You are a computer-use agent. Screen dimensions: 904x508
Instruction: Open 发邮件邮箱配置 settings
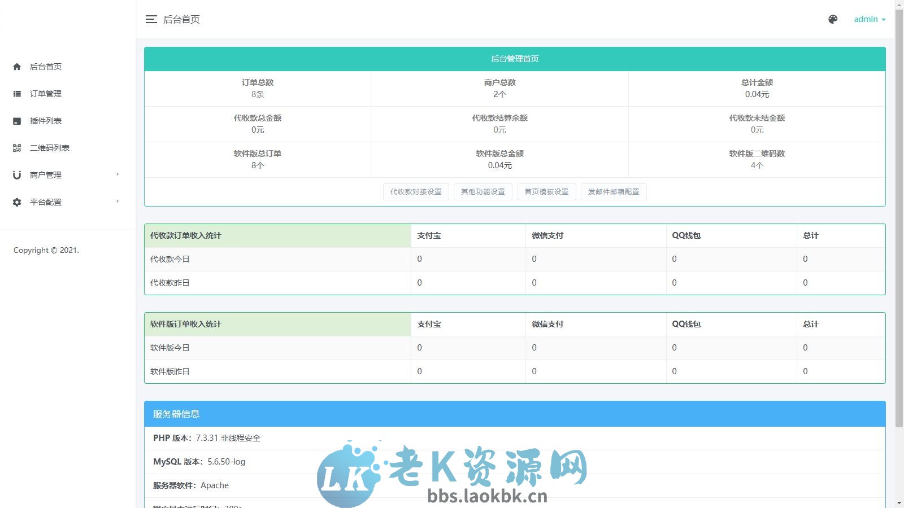614,192
